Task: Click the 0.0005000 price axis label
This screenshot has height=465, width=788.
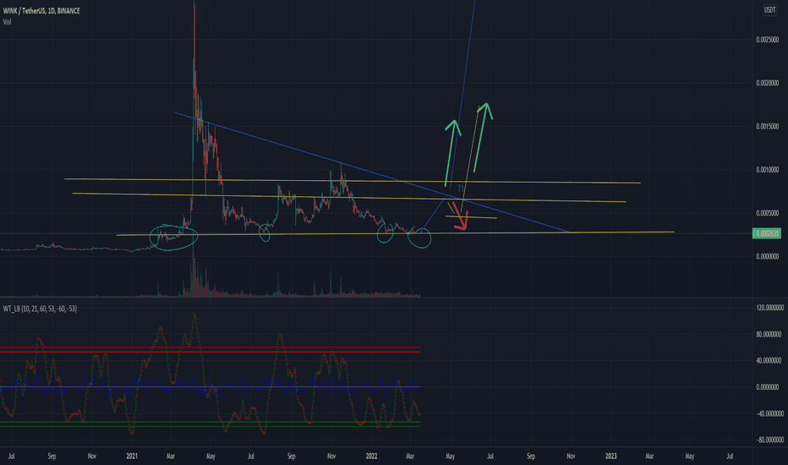Action: pos(768,213)
